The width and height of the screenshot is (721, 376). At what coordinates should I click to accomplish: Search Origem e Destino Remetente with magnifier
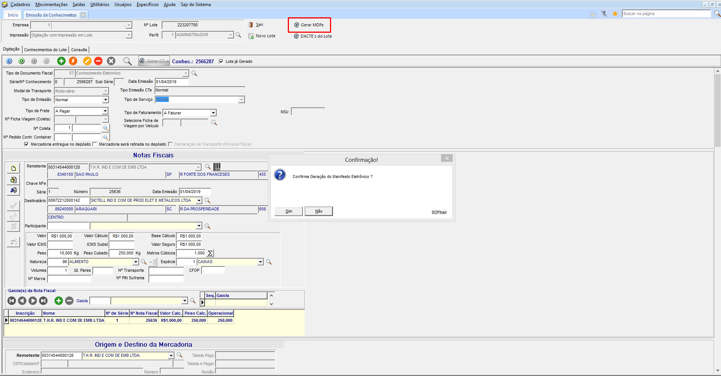pos(180,355)
